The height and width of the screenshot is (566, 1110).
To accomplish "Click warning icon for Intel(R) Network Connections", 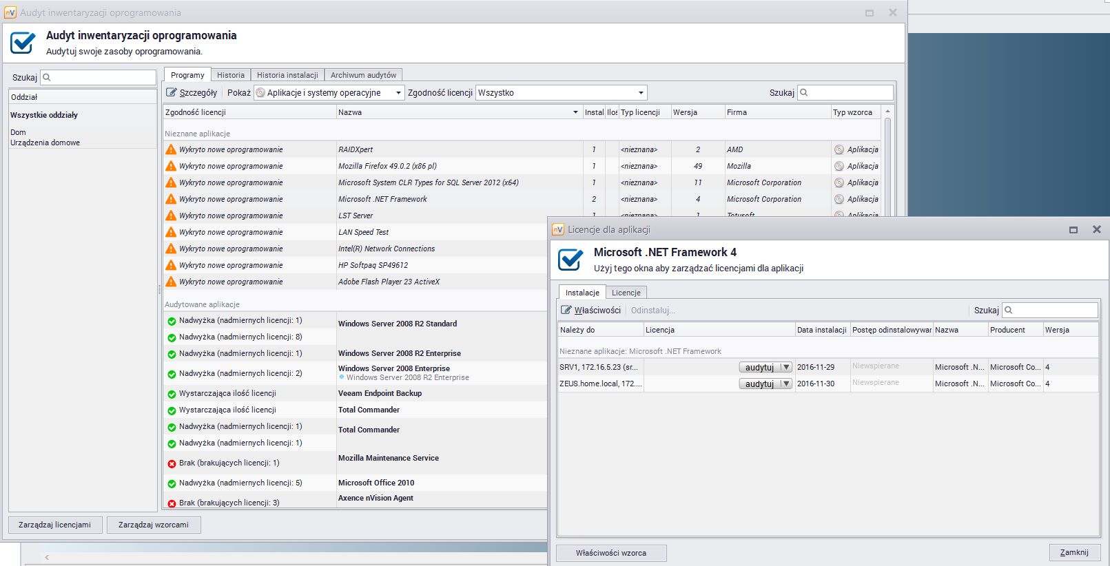I will (x=171, y=249).
